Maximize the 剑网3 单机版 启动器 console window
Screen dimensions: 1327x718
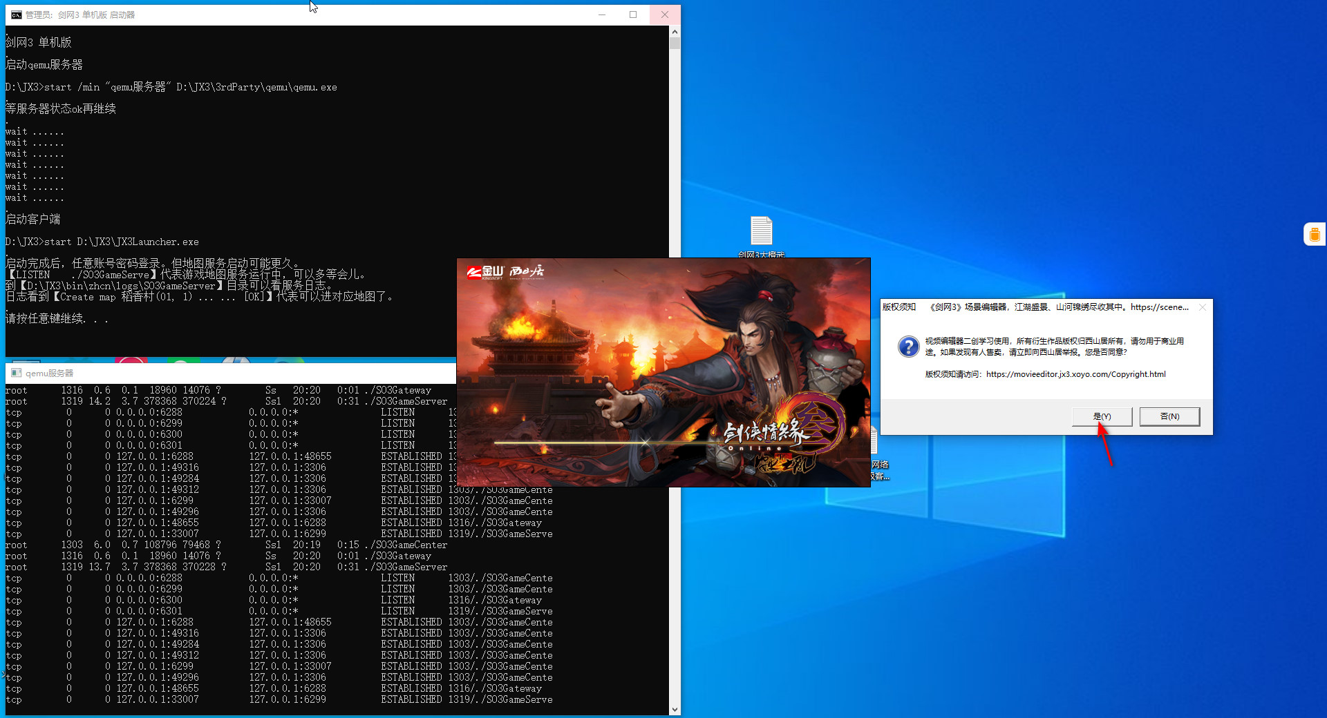click(x=633, y=14)
